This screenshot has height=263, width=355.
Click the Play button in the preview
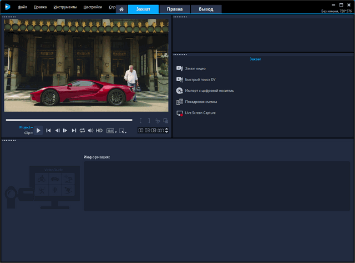tap(39, 131)
